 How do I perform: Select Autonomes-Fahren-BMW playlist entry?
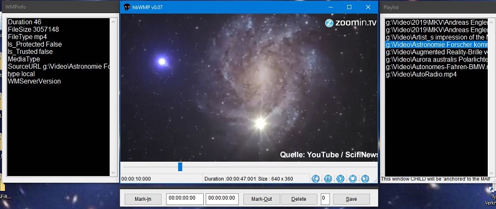tap(436, 67)
